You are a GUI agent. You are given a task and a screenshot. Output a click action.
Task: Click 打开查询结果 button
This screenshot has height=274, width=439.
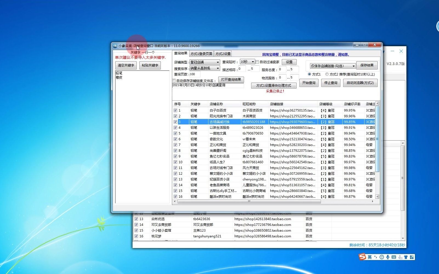tap(231, 80)
